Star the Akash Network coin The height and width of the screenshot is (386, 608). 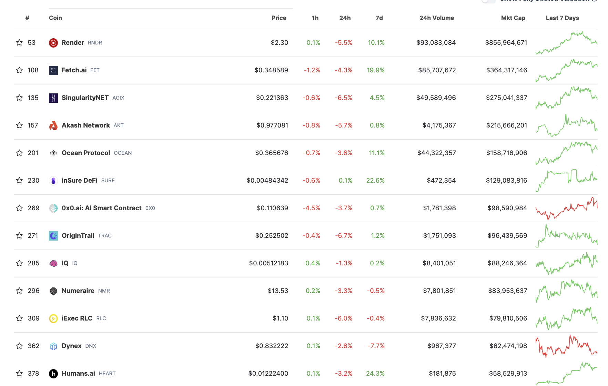[19, 125]
